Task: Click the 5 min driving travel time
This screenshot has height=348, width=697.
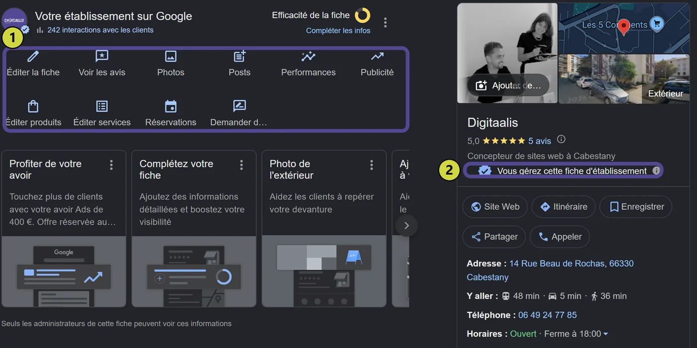Action: (x=565, y=296)
